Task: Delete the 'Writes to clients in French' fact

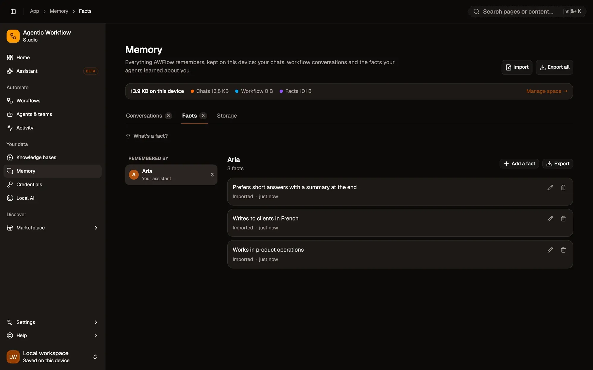Action: [x=563, y=219]
